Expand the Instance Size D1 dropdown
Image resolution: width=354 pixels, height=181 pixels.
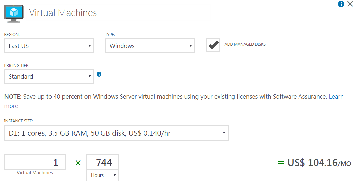pos(116,133)
